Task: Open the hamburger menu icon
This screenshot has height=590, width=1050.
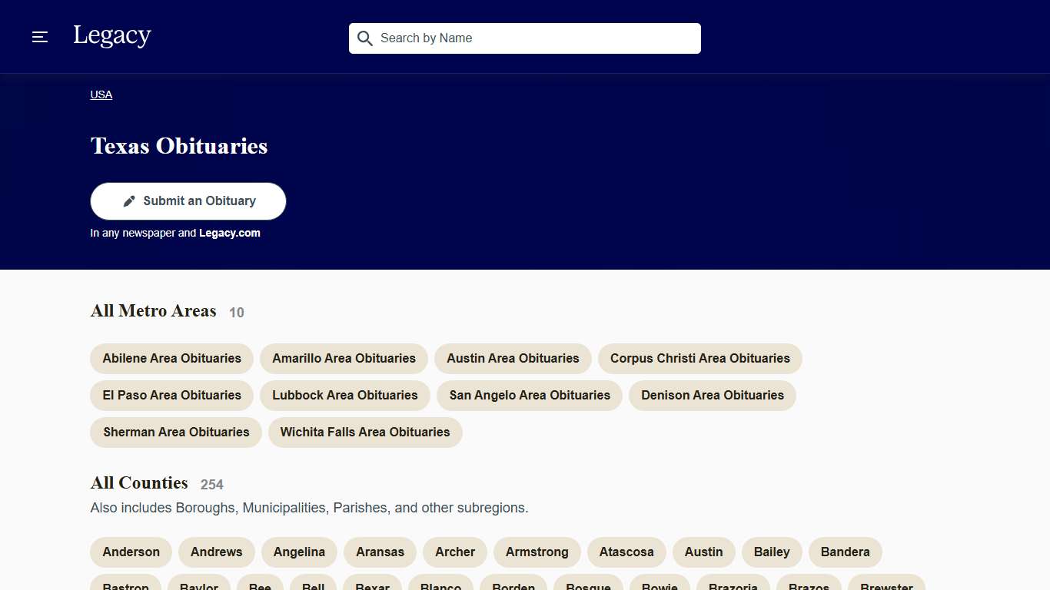Action: 40,37
